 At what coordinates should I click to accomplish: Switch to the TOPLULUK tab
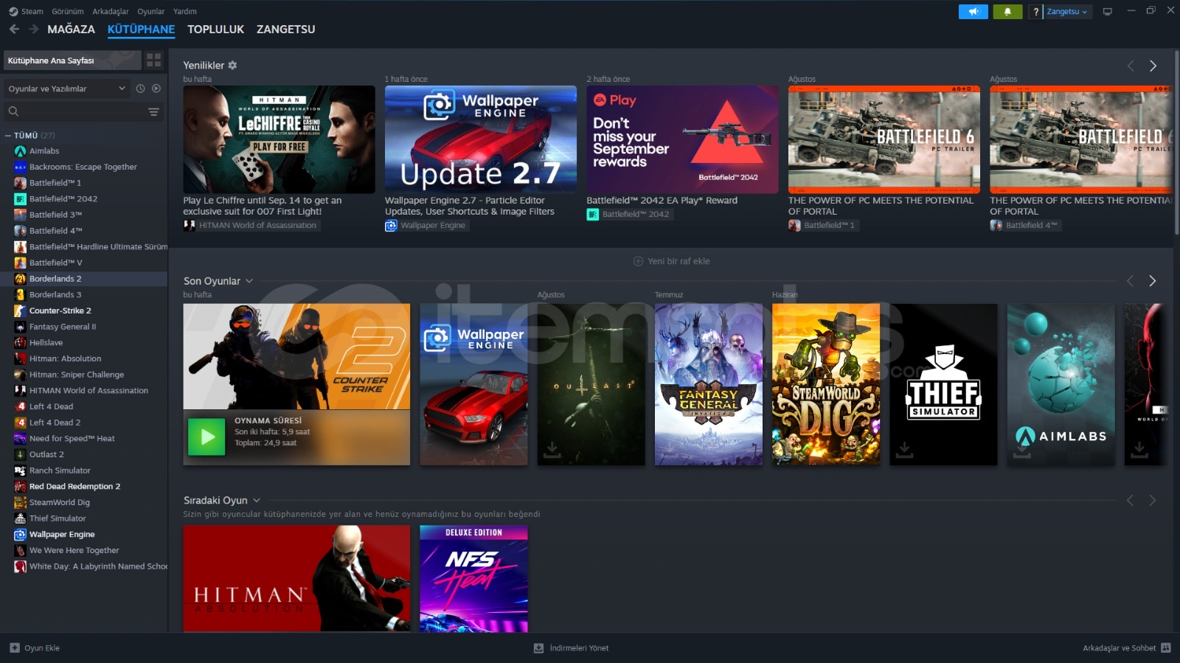215,29
